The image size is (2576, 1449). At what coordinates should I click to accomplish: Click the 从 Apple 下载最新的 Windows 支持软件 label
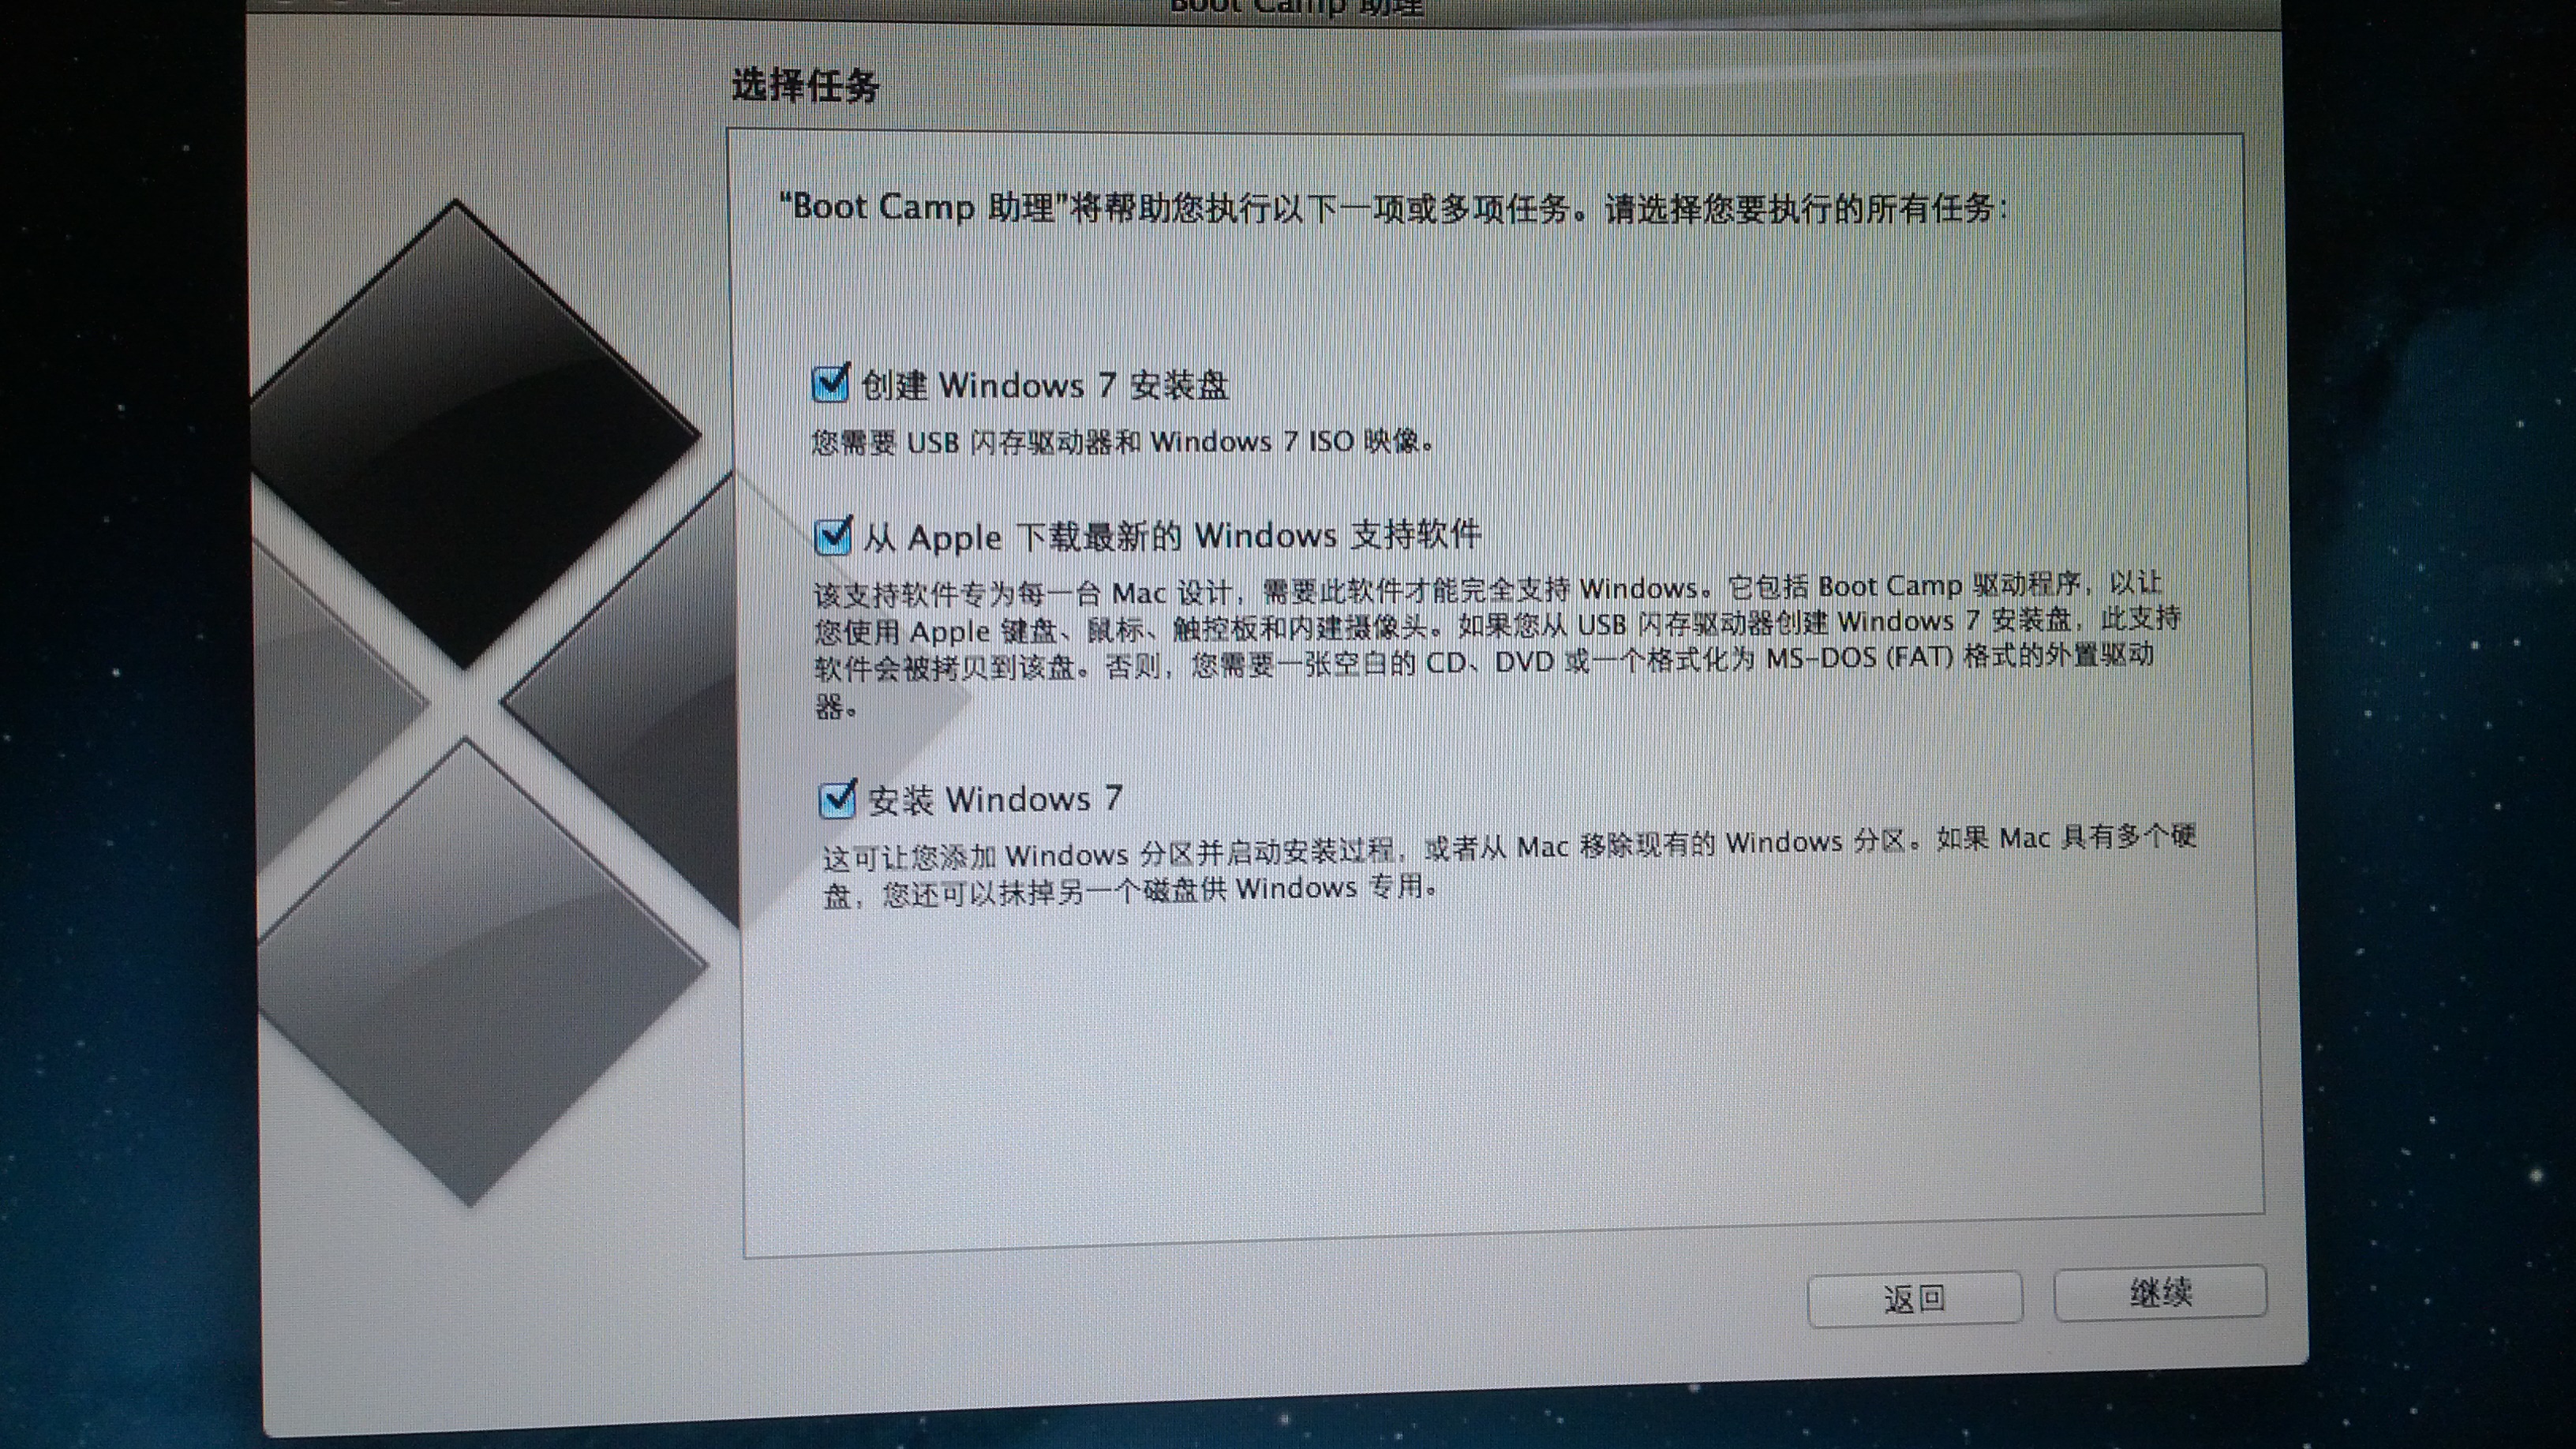[x=1170, y=537]
